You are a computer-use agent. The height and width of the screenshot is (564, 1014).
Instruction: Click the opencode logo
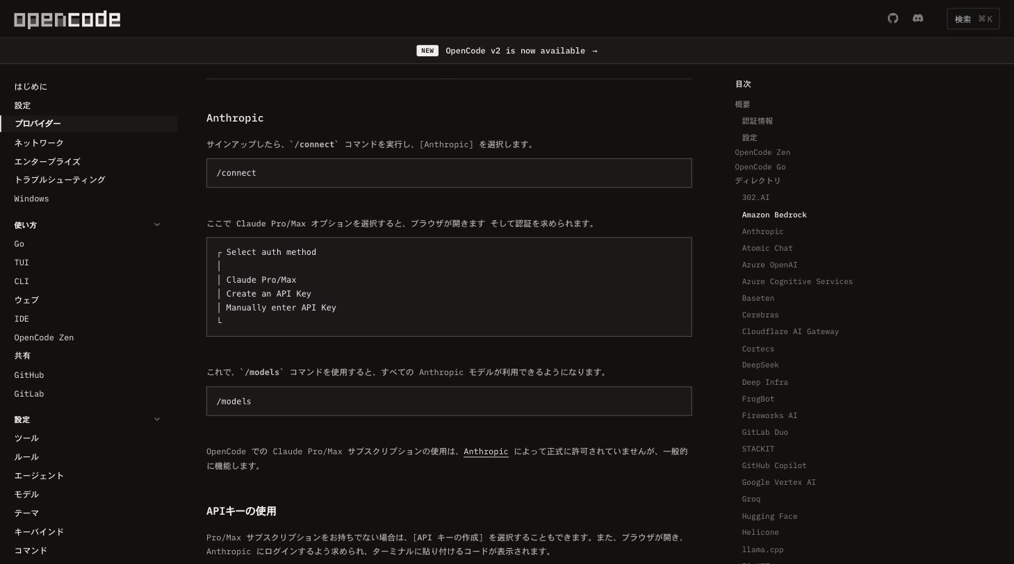(x=67, y=19)
